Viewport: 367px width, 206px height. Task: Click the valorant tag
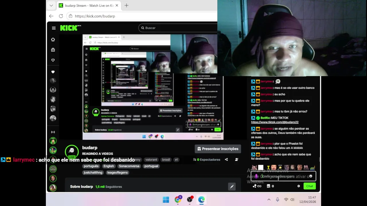coord(151,160)
